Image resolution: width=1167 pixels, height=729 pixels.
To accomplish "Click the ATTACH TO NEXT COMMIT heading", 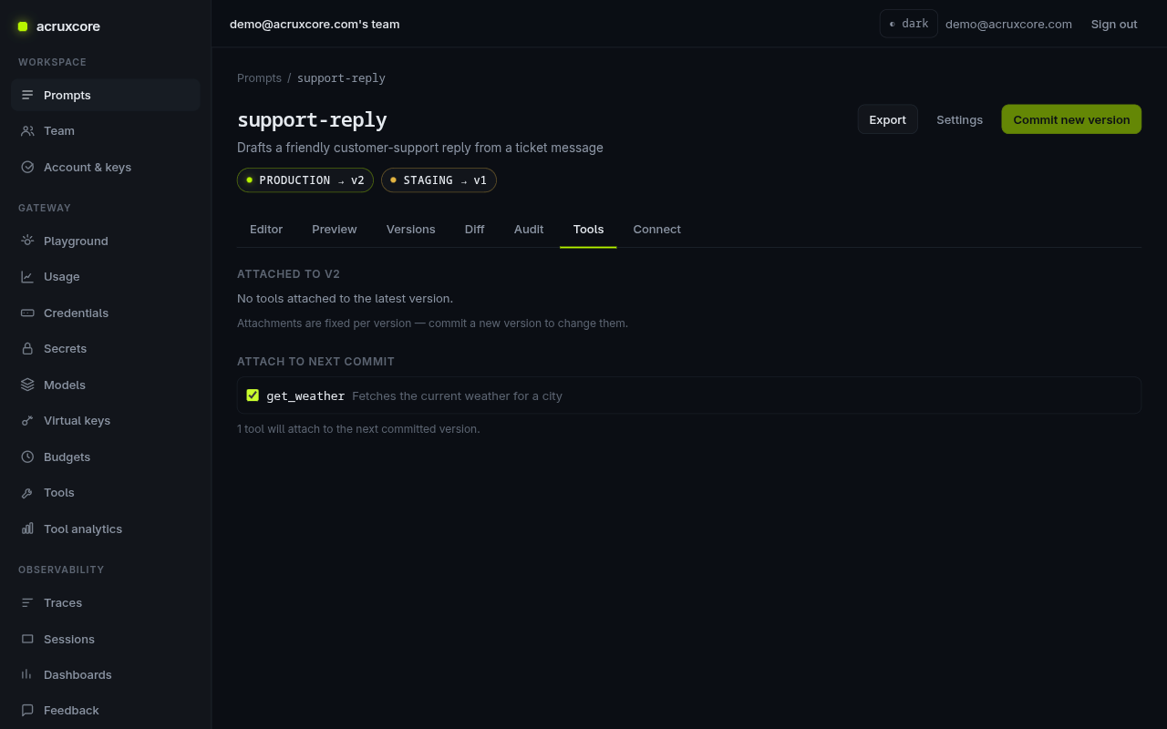I will click(315, 362).
